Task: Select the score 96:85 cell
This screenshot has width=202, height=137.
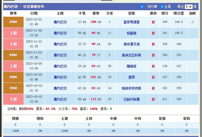Action: pos(96,33)
